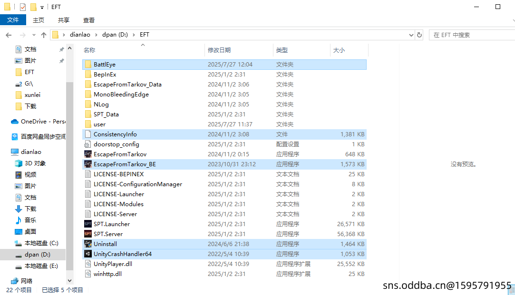Open the 3D 对象 sidebar icon
515x295 pixels.
click(19, 163)
